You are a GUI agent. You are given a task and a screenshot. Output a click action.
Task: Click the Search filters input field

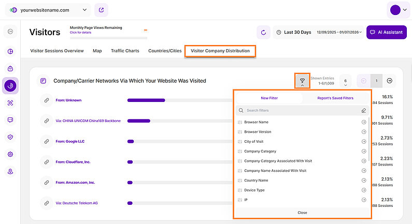coord(301,110)
